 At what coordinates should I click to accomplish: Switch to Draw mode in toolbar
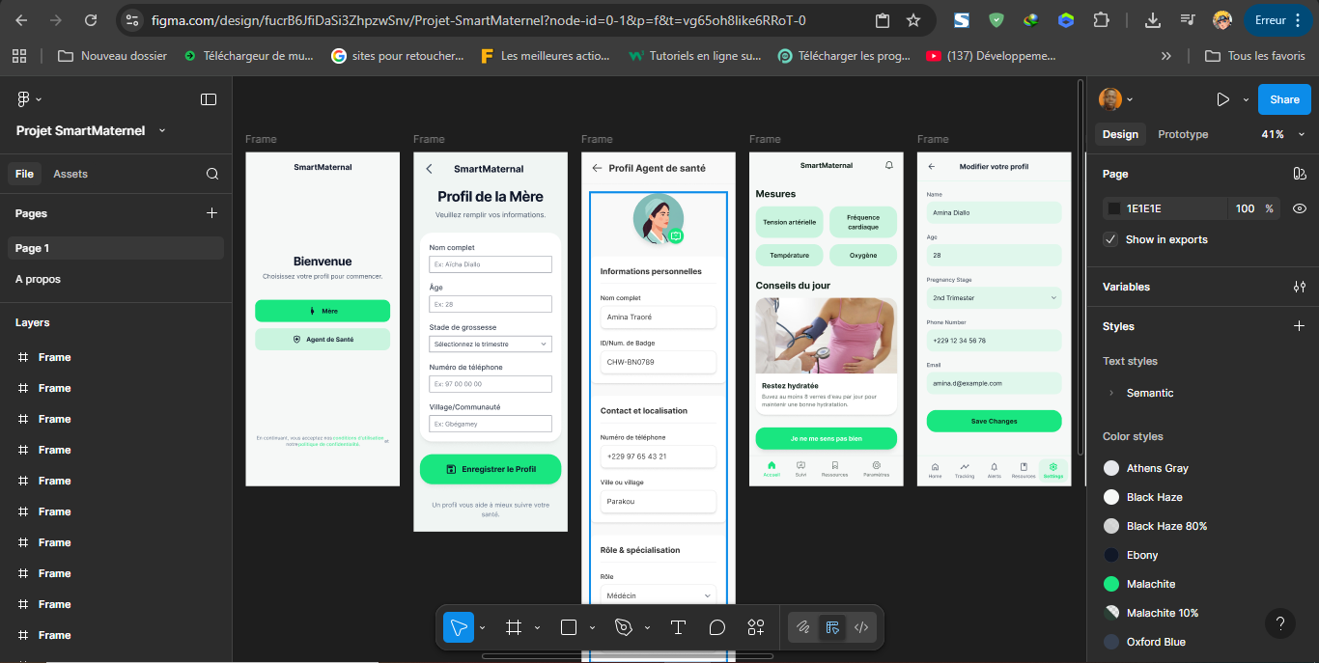click(x=802, y=627)
